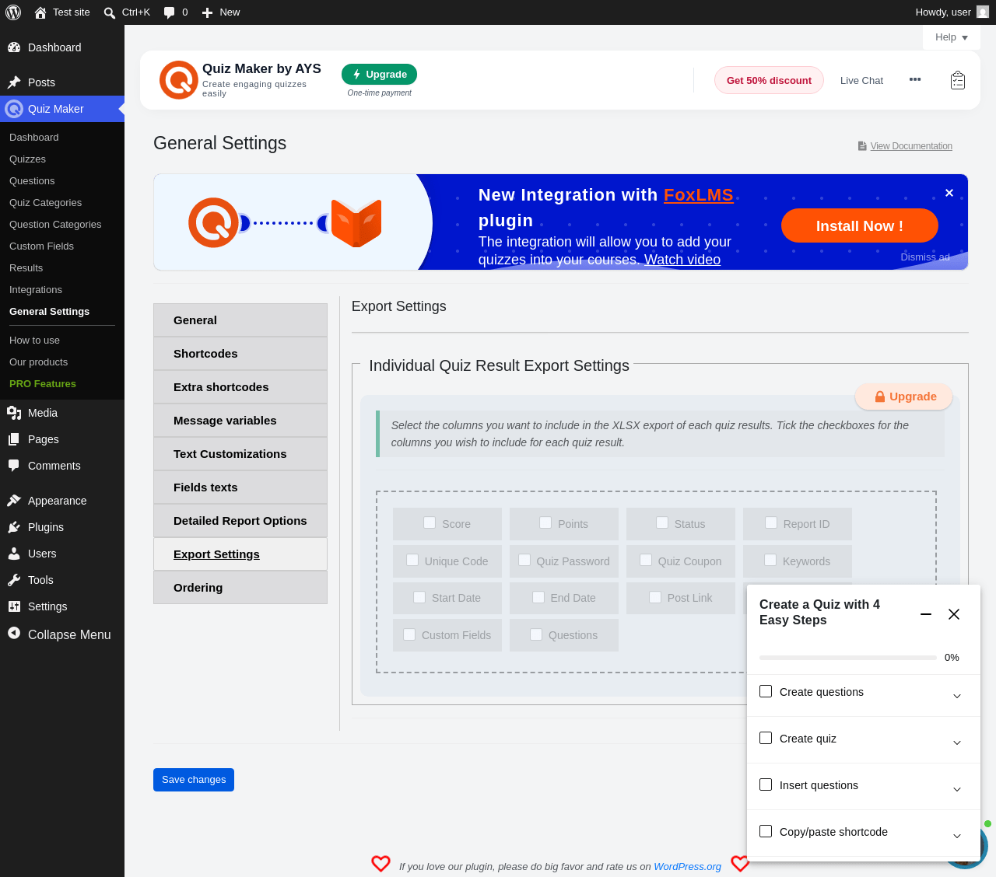Tick the Keywords checkbox
The height and width of the screenshot is (877, 996).
[770, 560]
